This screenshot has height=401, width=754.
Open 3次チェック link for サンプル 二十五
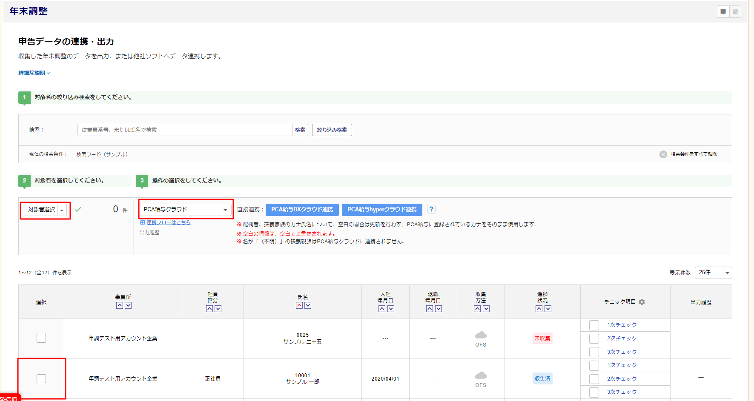(x=622, y=352)
